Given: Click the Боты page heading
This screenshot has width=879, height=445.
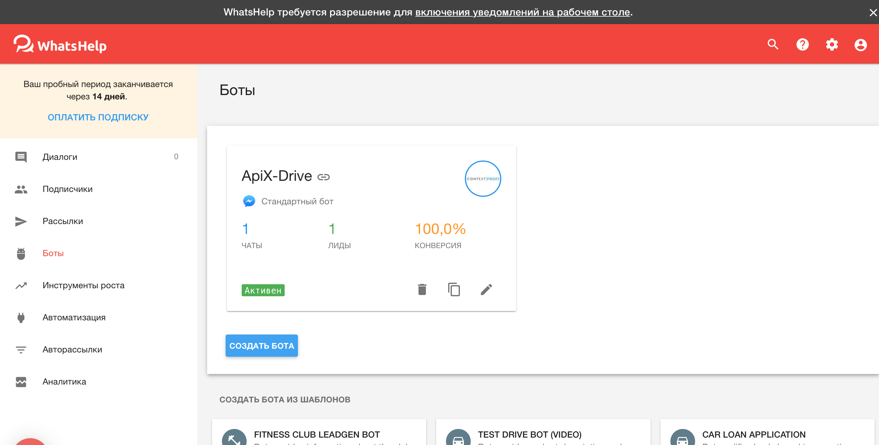Looking at the screenshot, I should [x=237, y=90].
